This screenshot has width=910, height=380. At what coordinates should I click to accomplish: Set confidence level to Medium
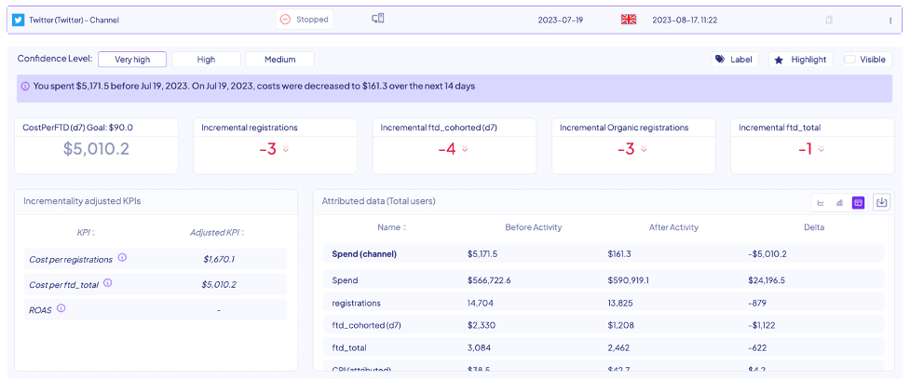279,60
